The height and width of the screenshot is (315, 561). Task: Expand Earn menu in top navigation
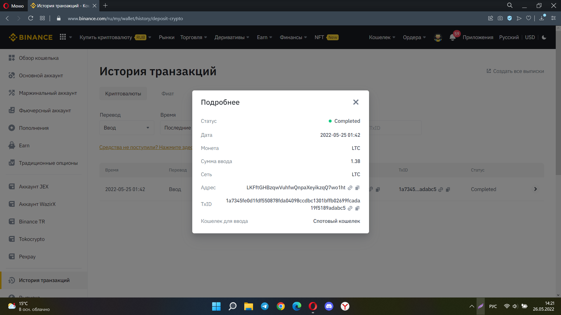click(x=265, y=37)
